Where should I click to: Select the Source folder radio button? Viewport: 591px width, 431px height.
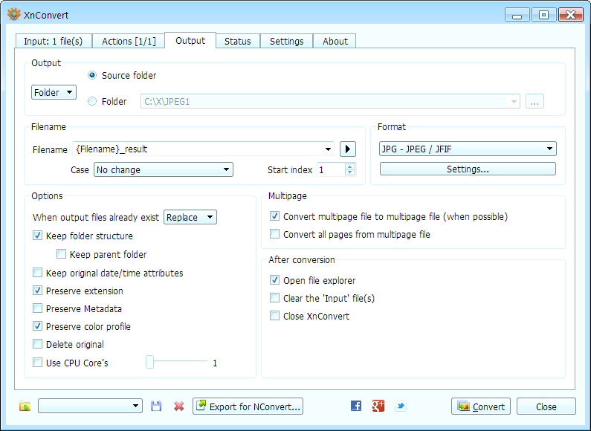[x=92, y=75]
